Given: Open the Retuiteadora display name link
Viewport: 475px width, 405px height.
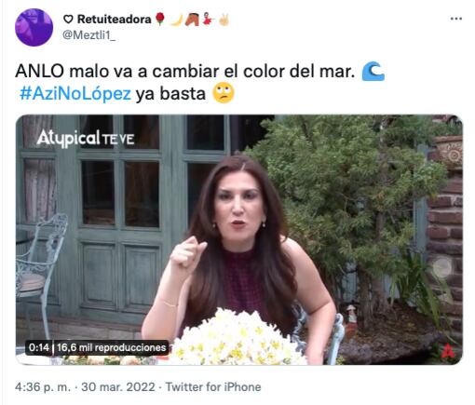Looking at the screenshot, I should (114, 20).
